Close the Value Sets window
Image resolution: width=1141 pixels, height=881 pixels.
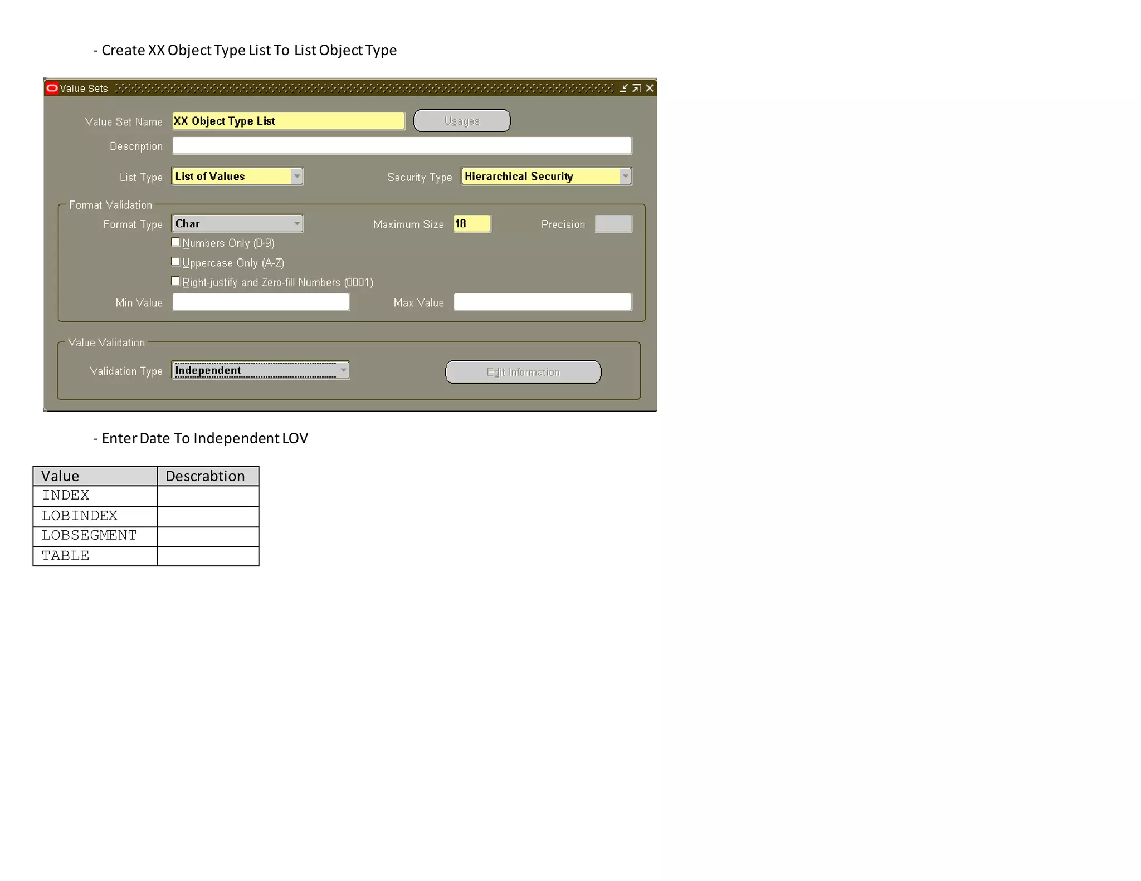pos(650,88)
